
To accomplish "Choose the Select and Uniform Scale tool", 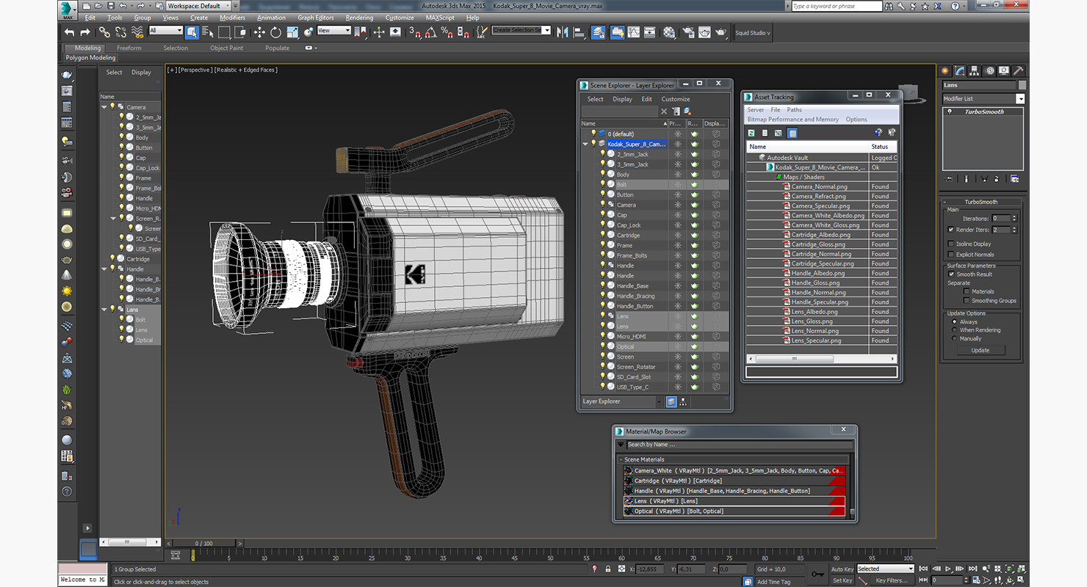I will pyautogui.click(x=292, y=32).
